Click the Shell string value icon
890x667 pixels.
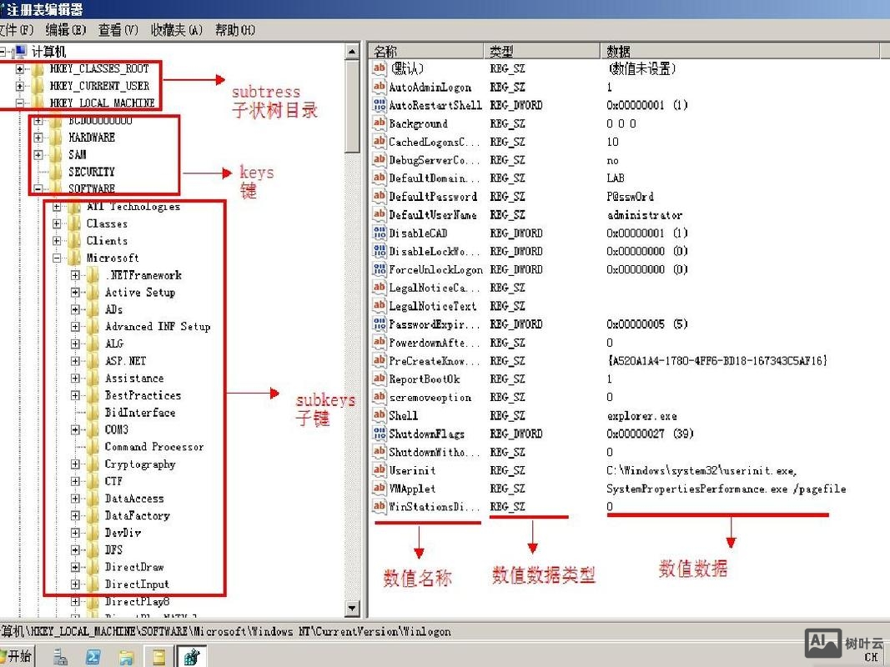tap(379, 415)
